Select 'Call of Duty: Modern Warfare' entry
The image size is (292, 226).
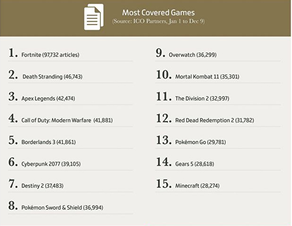67,120
